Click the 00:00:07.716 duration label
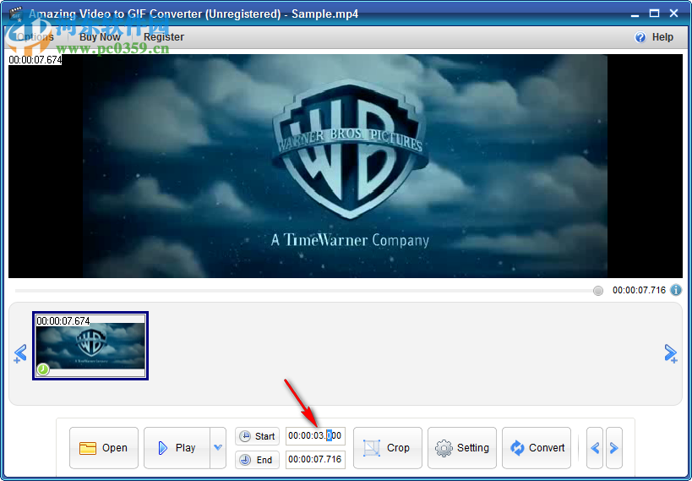The height and width of the screenshot is (481, 692). [639, 290]
